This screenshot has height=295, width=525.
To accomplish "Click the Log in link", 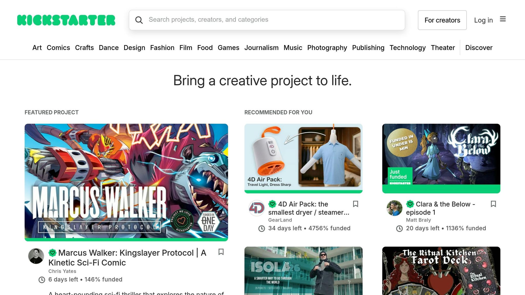I will tap(483, 20).
